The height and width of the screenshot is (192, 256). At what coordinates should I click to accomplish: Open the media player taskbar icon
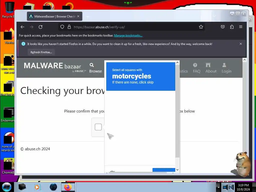(37, 187)
